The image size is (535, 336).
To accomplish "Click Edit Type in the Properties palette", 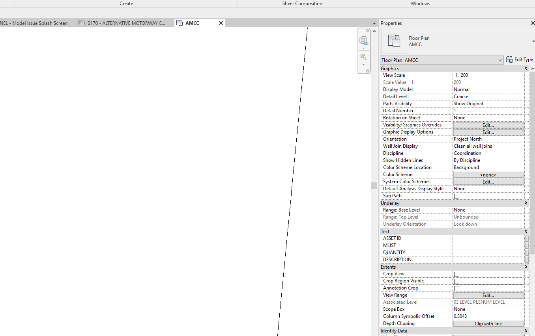I will pos(519,59).
